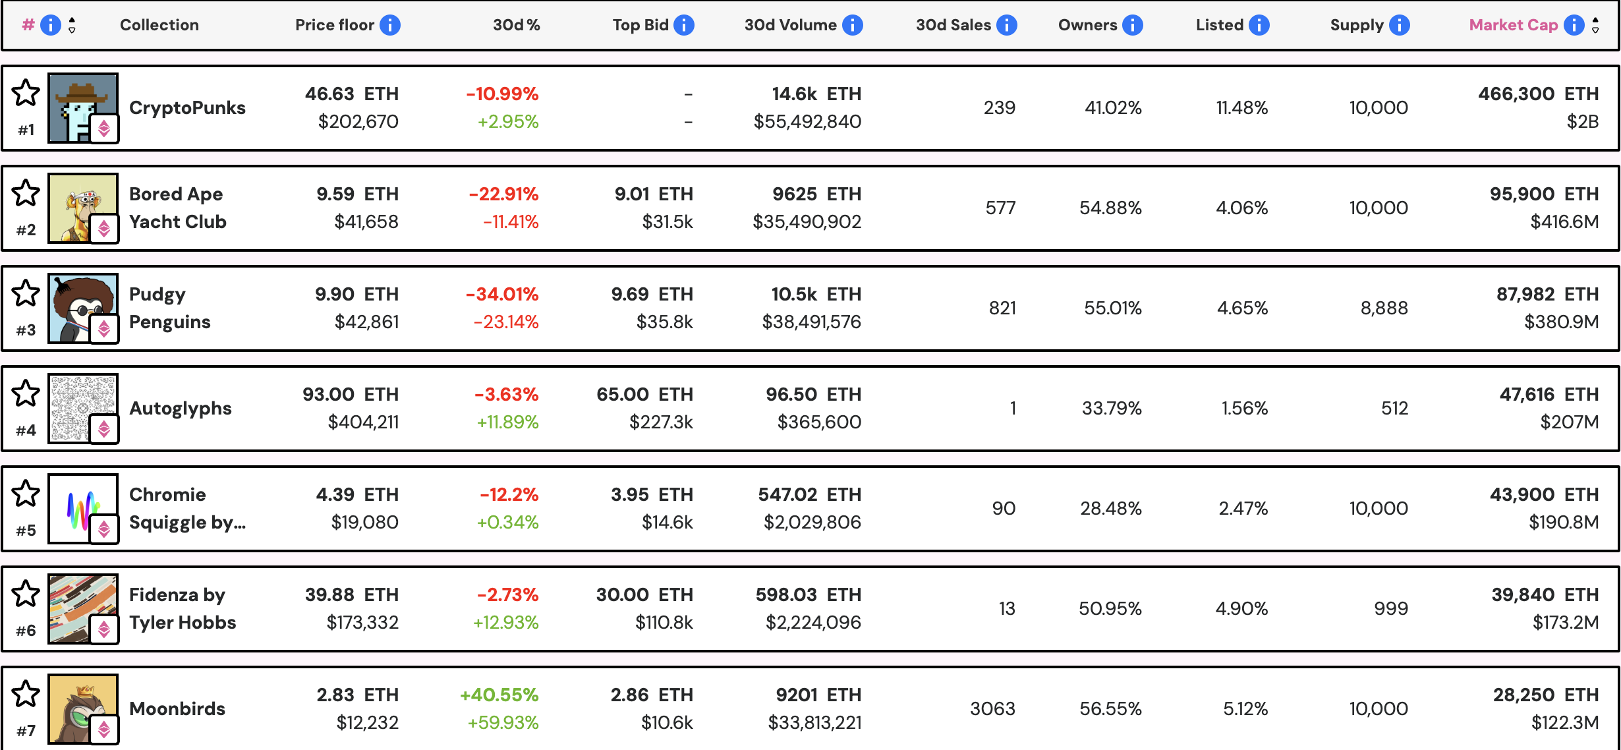Open the Listed column info tooltip
The height and width of the screenshot is (750, 1621).
1259,24
